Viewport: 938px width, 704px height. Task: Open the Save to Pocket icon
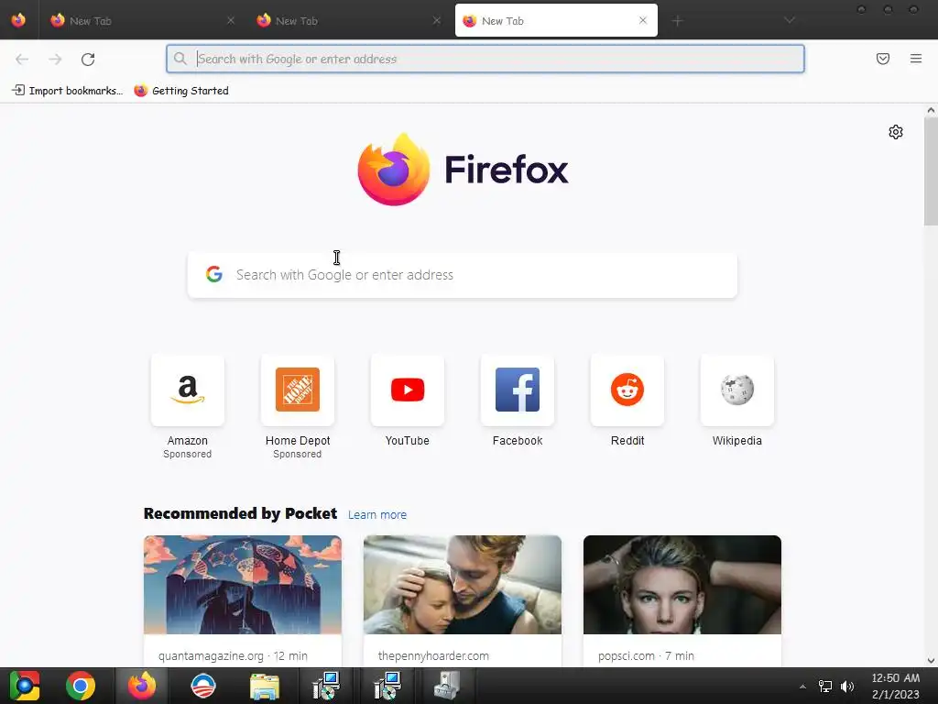point(882,59)
